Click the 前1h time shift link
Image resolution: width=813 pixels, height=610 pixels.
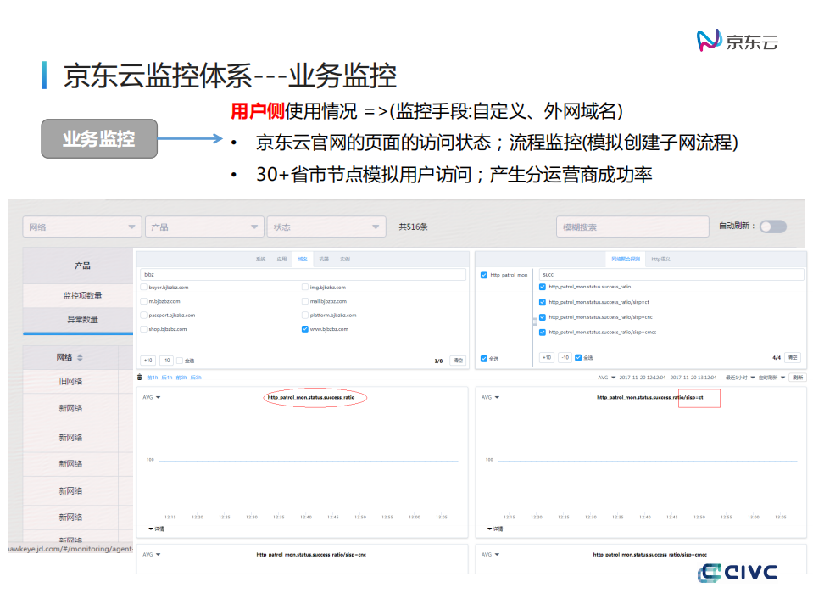(x=152, y=376)
